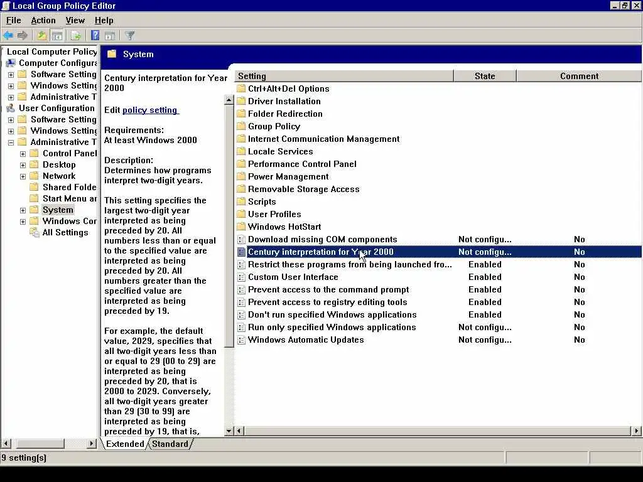
Task: Click the Download missing COM components policy icon
Action: [242, 239]
